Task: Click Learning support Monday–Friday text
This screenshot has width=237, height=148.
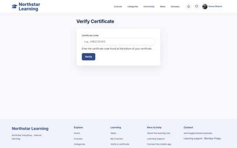Action: pos(202,139)
